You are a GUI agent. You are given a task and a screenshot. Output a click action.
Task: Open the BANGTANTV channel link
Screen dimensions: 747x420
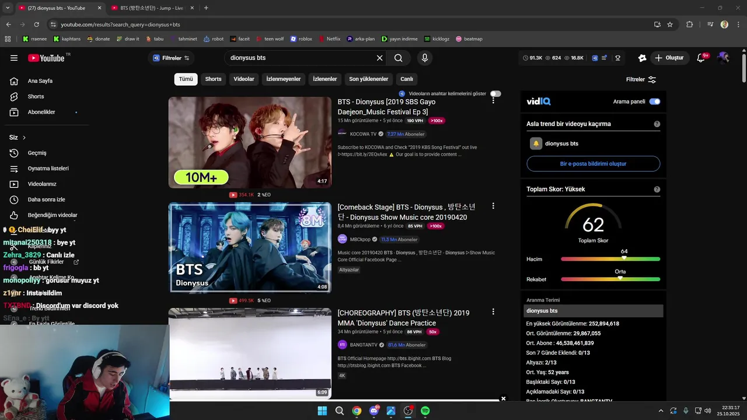364,345
